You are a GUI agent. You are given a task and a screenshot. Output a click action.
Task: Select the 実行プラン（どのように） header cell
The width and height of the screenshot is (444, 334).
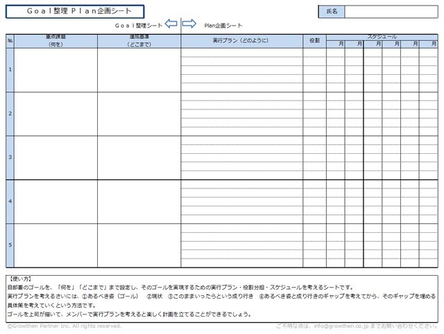coord(241,41)
